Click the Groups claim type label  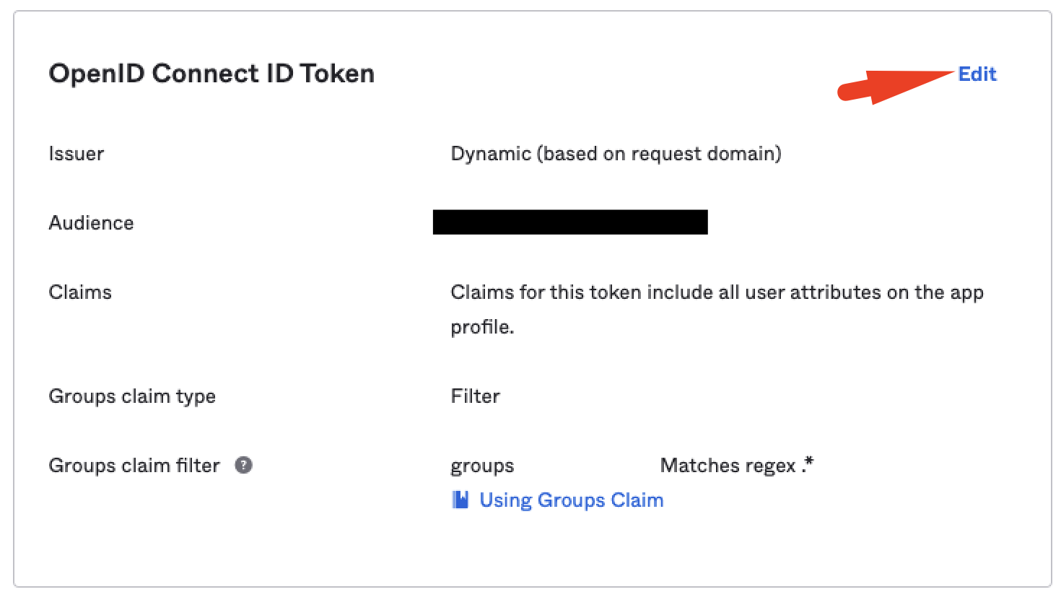(x=132, y=396)
